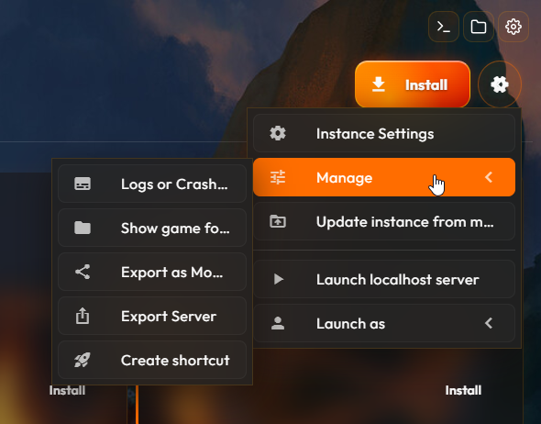Open Instance Settings menu entry
The width and height of the screenshot is (541, 424).
(384, 133)
